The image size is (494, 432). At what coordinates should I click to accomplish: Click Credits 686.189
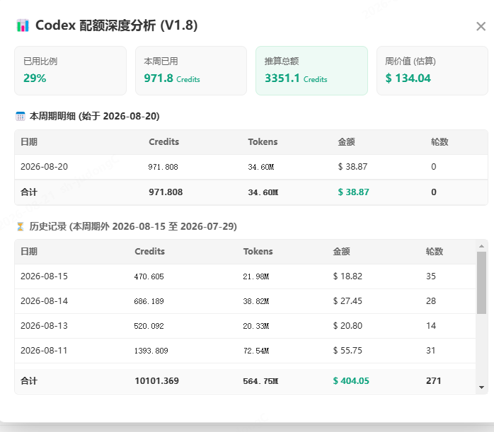149,301
